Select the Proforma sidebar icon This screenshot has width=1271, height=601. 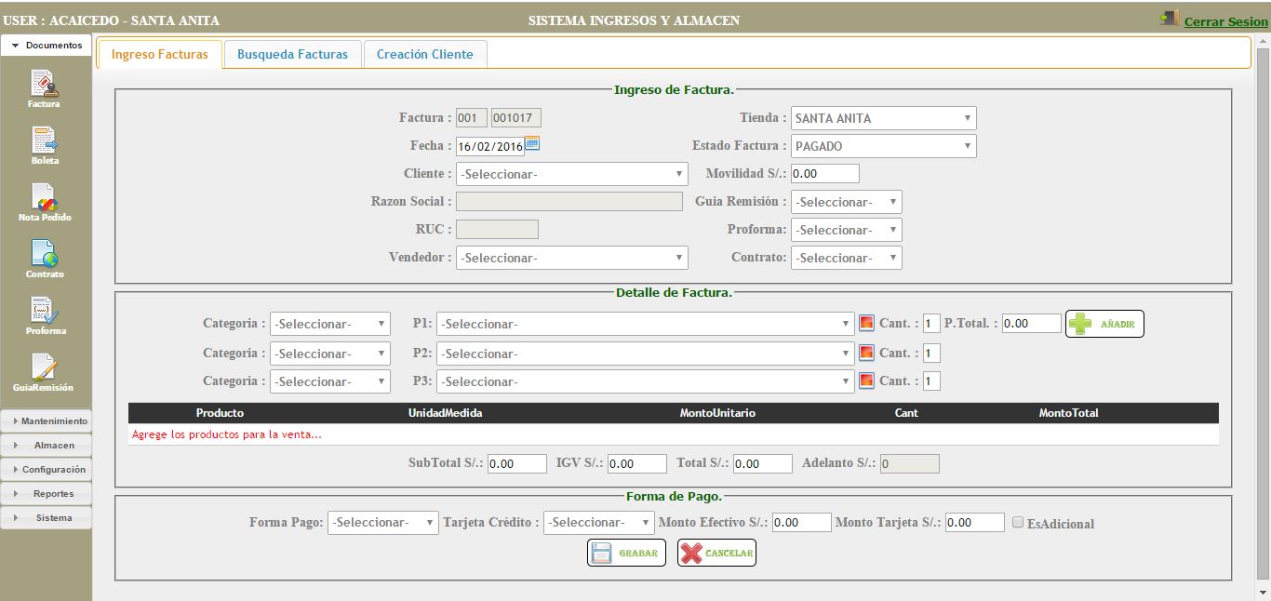(x=44, y=312)
